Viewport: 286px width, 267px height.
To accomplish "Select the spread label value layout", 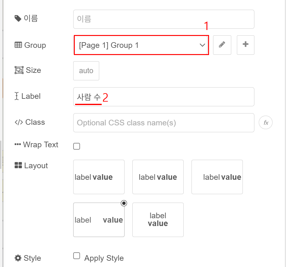I will [99, 220].
